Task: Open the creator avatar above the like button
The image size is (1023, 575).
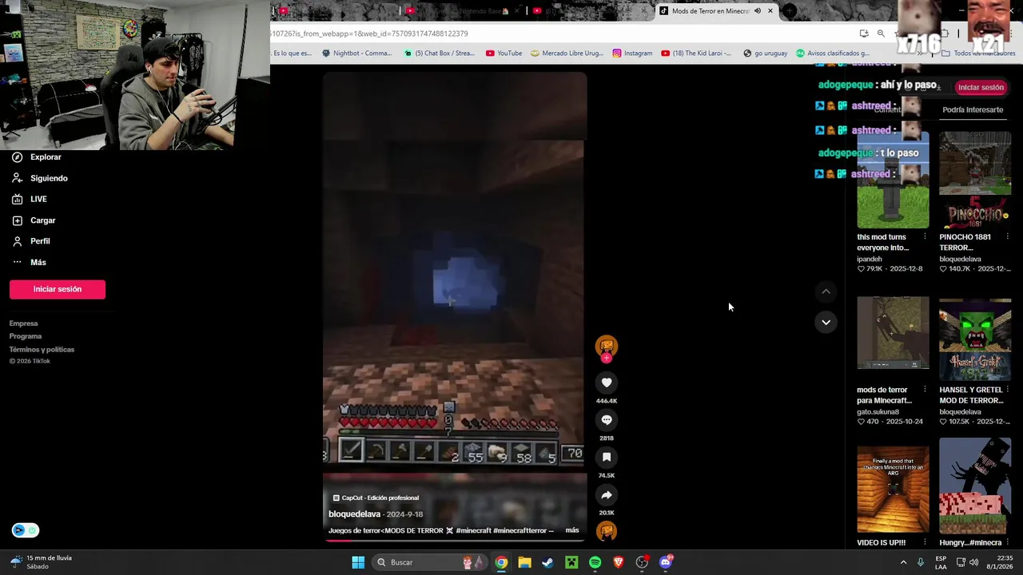Action: pos(607,345)
